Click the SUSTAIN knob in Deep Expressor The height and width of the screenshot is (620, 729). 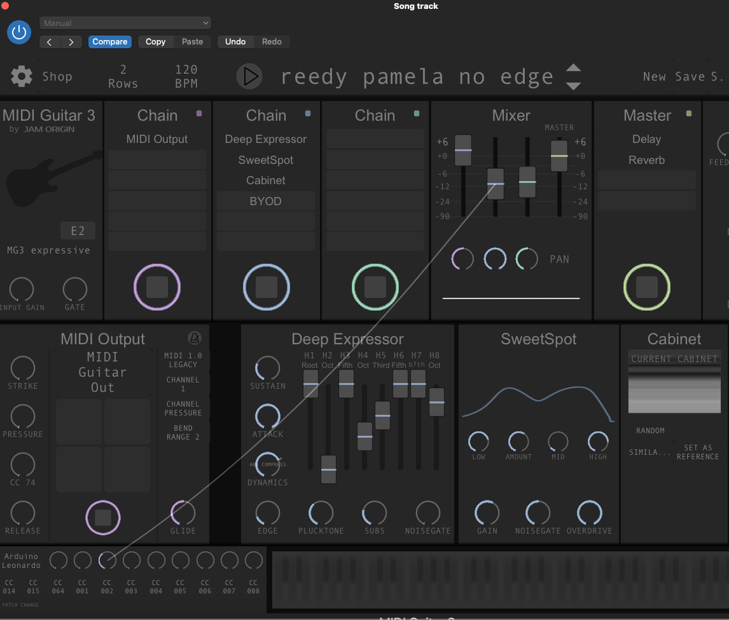point(267,368)
